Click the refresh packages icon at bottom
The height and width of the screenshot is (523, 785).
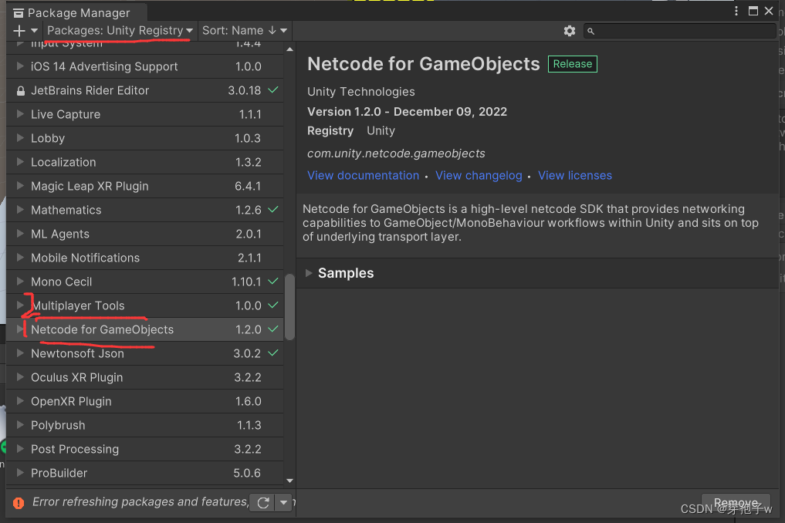[x=262, y=502]
